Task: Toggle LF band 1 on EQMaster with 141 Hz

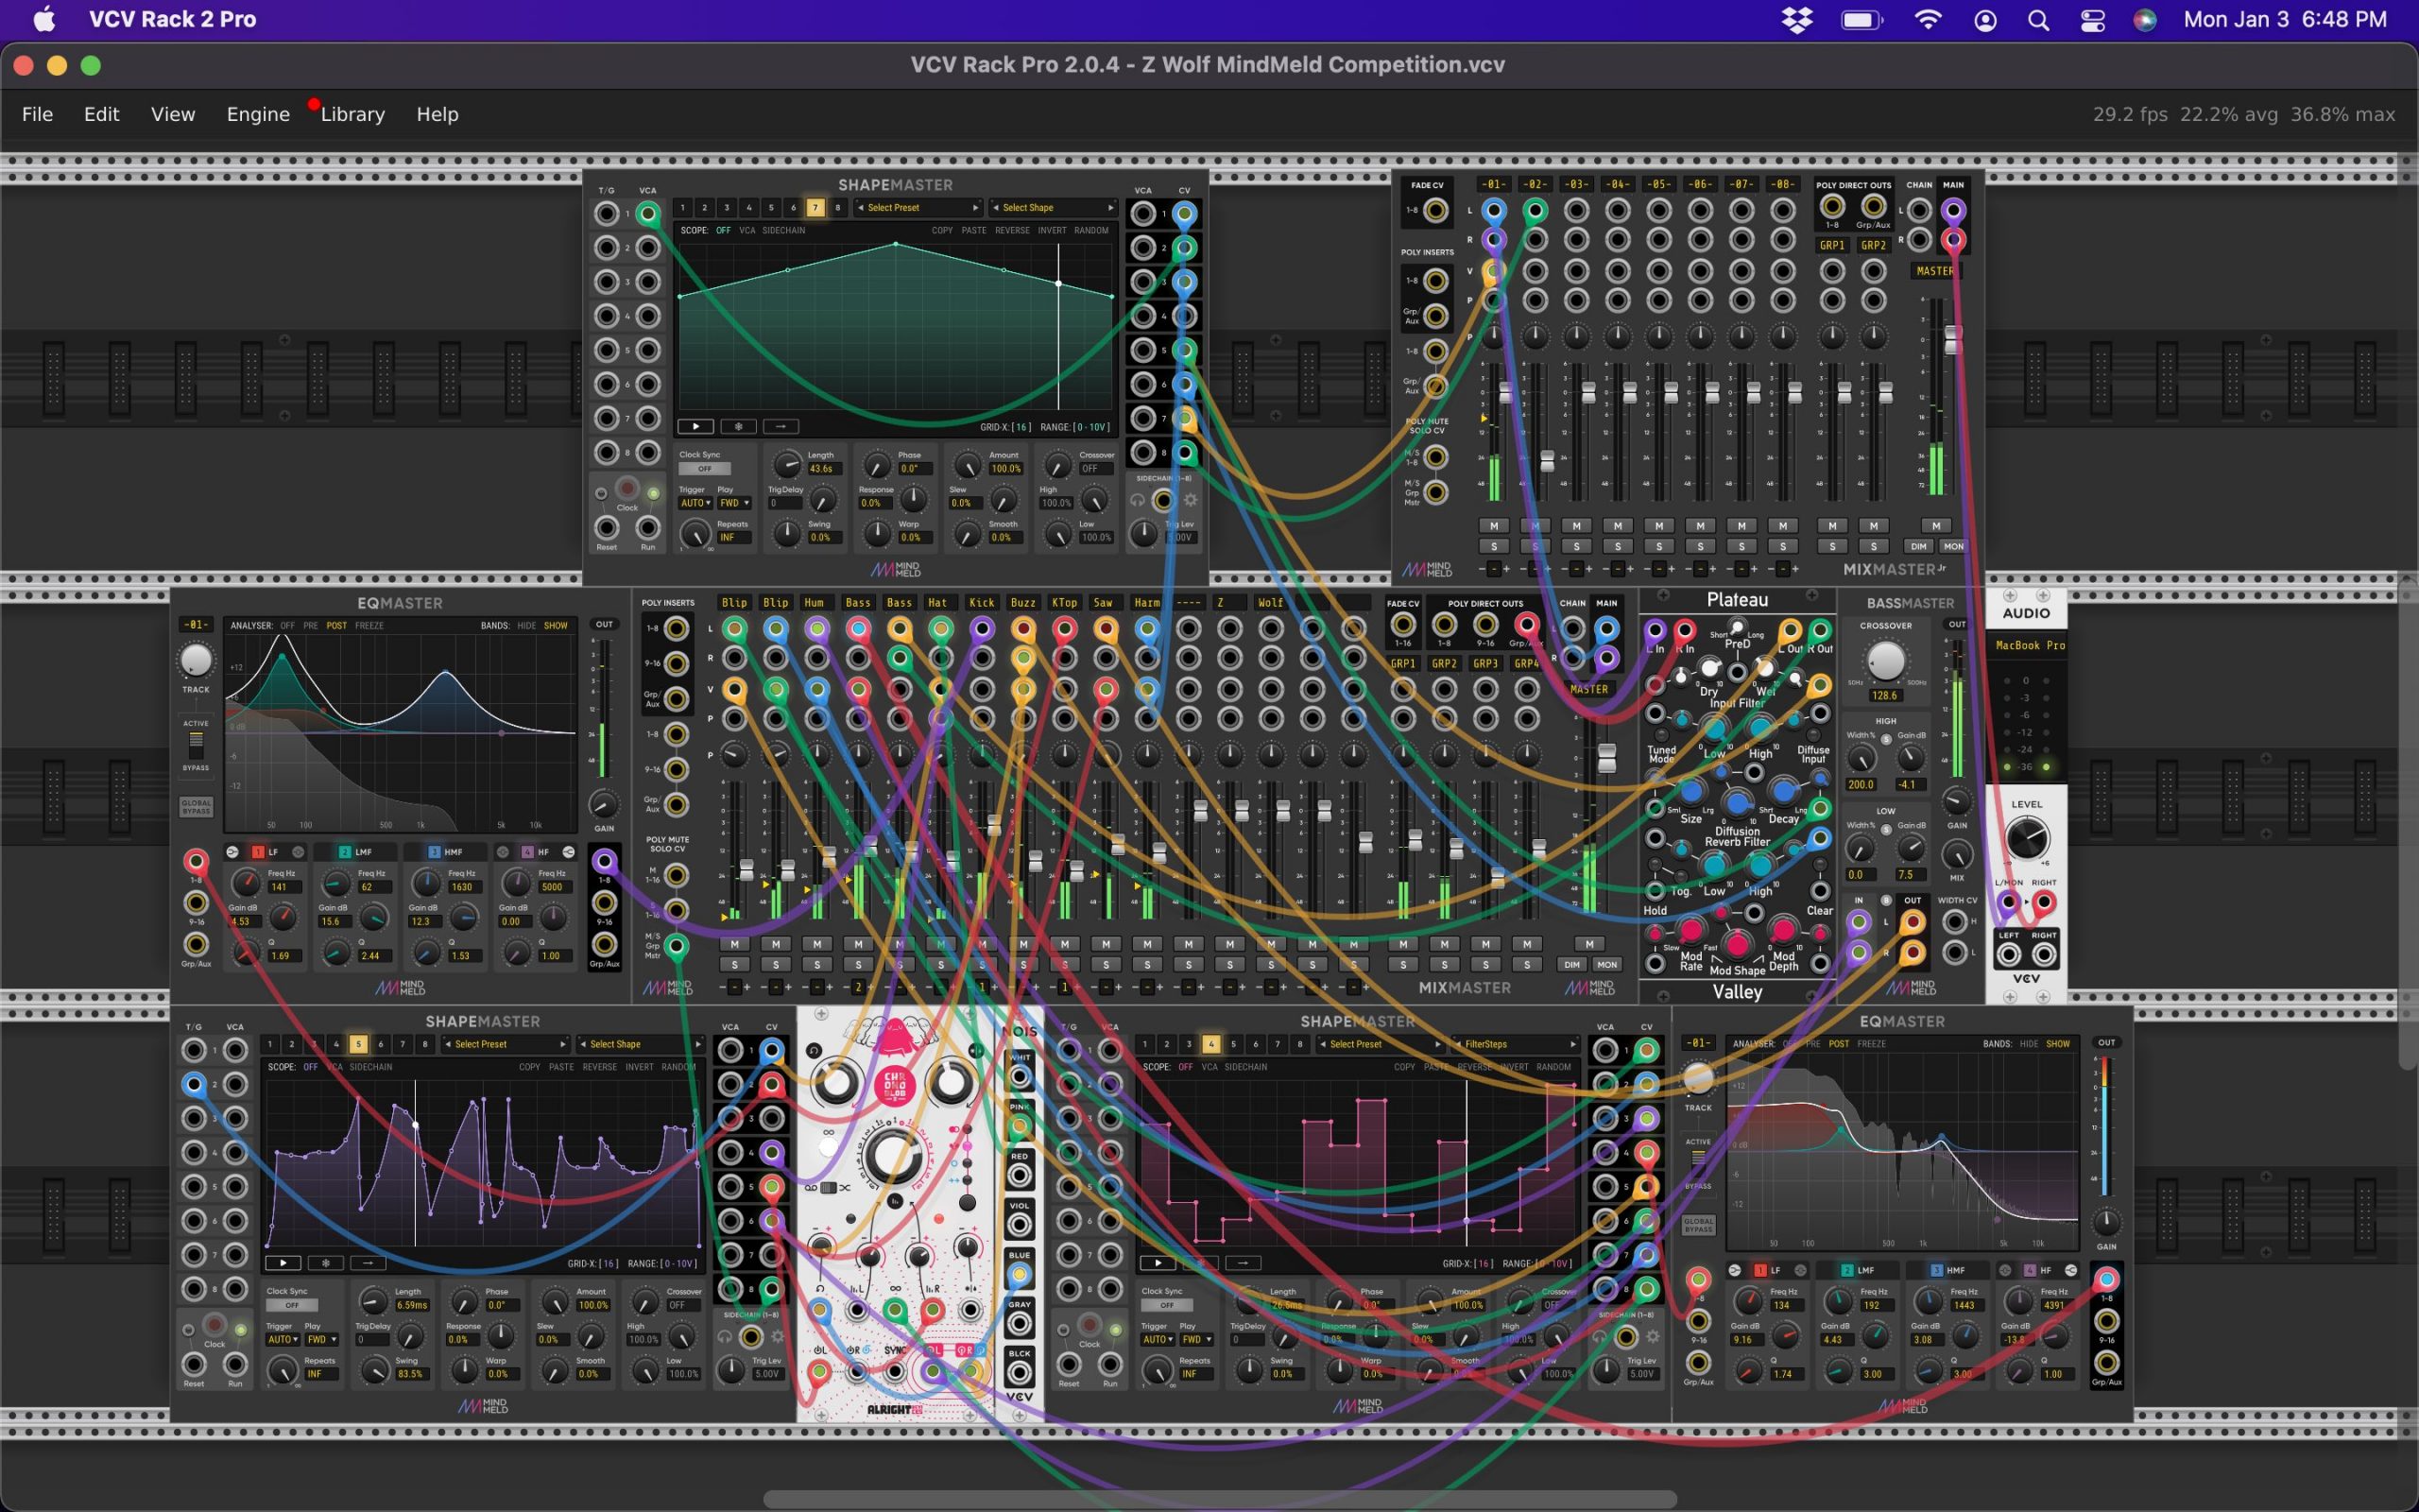Action: point(257,852)
